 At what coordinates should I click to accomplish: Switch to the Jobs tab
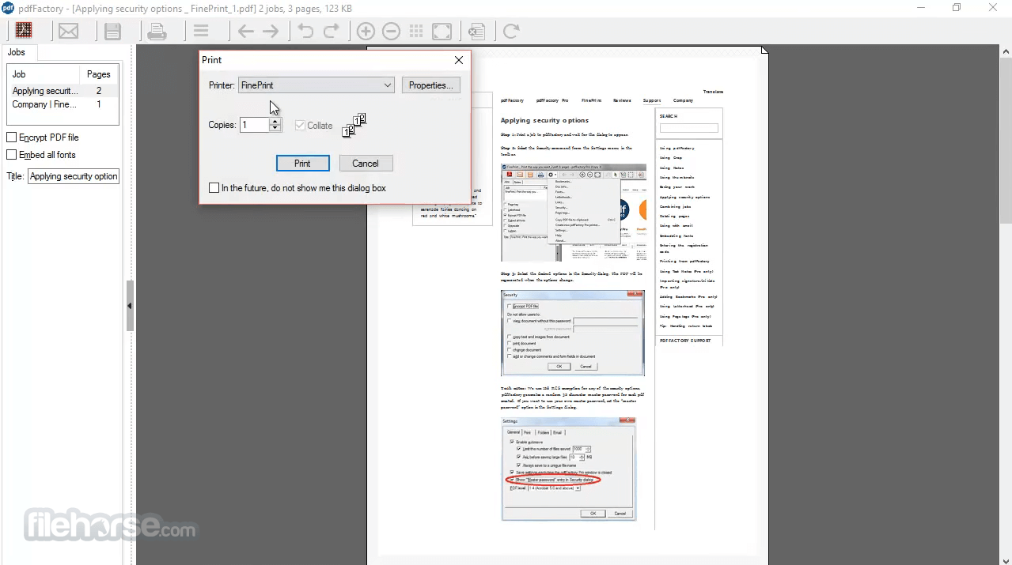pos(17,52)
